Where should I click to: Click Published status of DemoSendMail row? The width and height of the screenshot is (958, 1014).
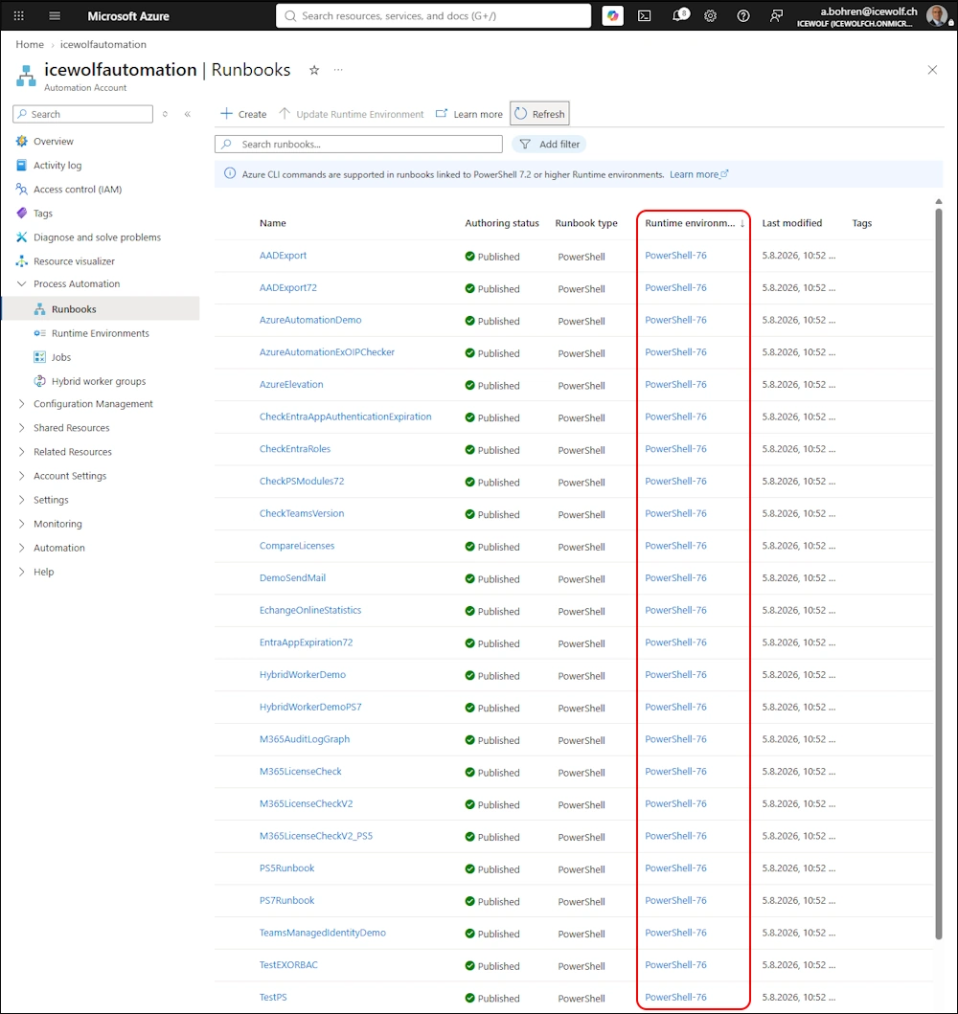click(492, 578)
